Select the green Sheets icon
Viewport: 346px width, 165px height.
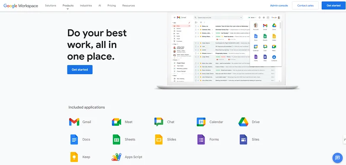116,140
